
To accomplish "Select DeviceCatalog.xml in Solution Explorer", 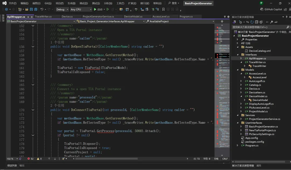I will (x=260, y=51).
